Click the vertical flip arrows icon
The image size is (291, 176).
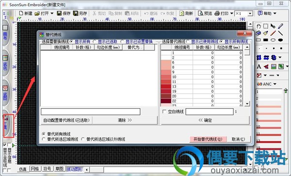point(259,58)
